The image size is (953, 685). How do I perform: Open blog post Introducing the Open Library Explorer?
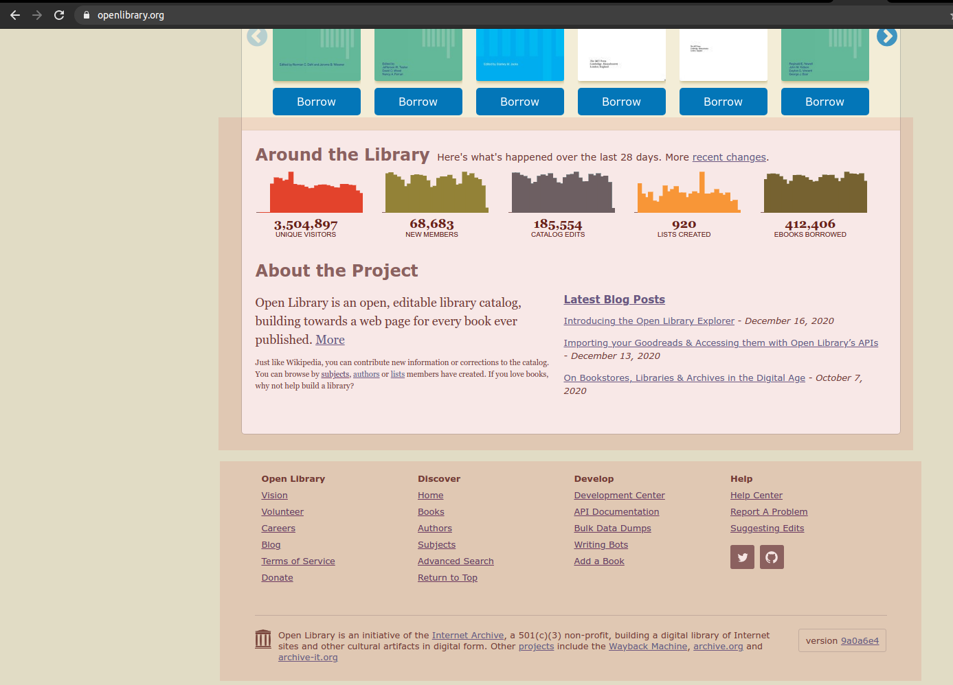coord(648,321)
